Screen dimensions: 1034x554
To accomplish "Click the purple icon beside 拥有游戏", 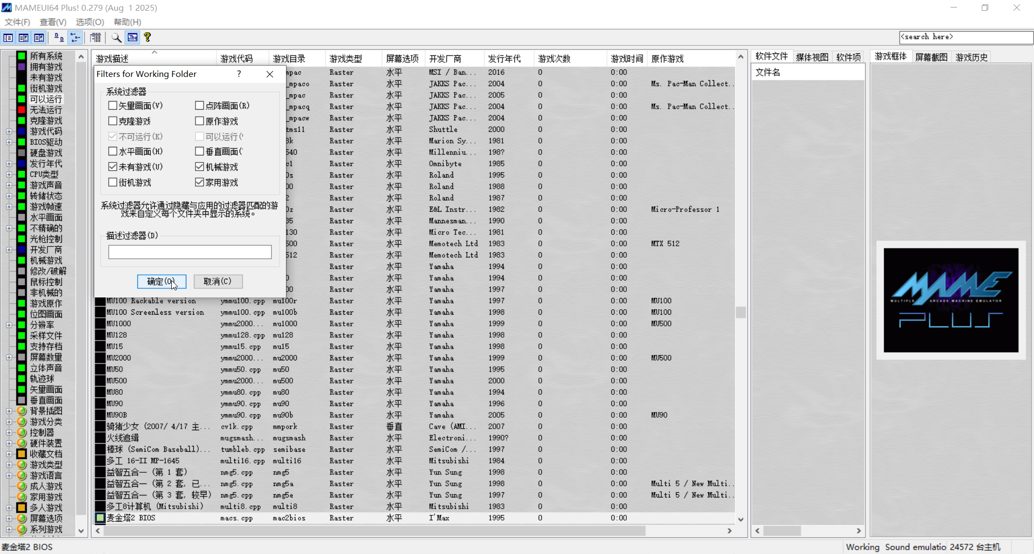I will 22,67.
